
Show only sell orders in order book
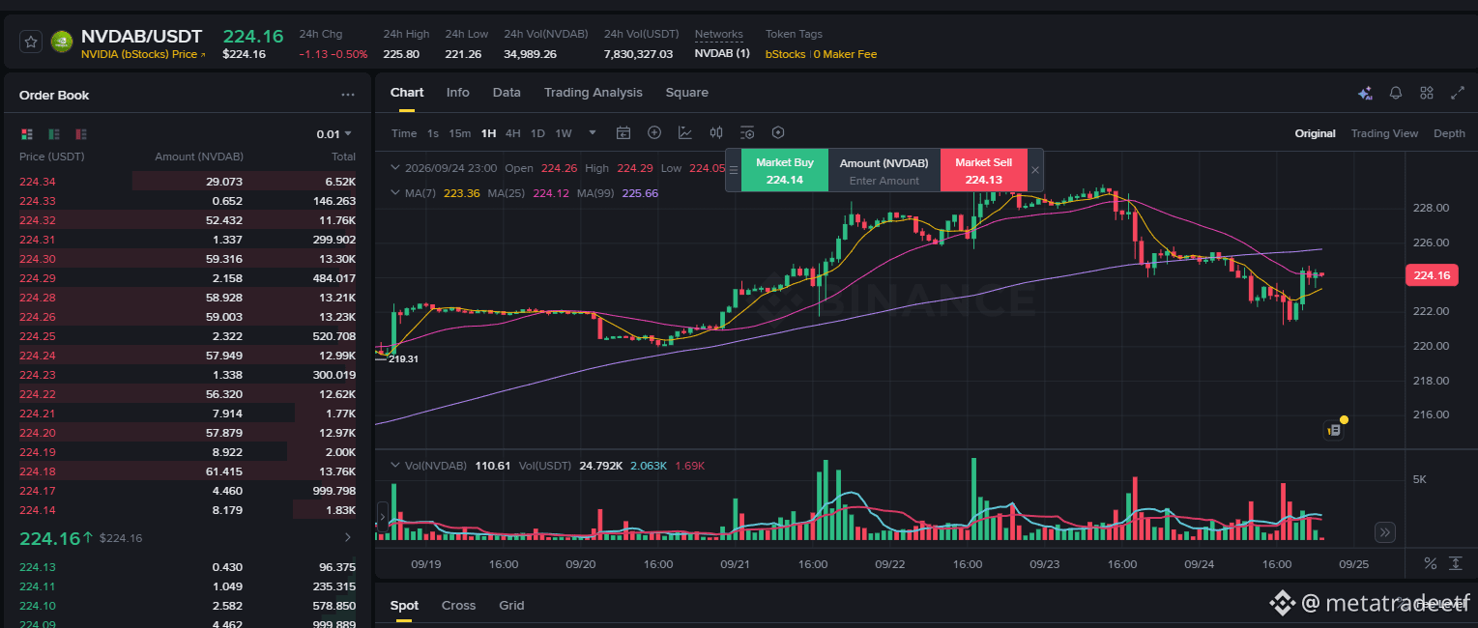point(81,134)
